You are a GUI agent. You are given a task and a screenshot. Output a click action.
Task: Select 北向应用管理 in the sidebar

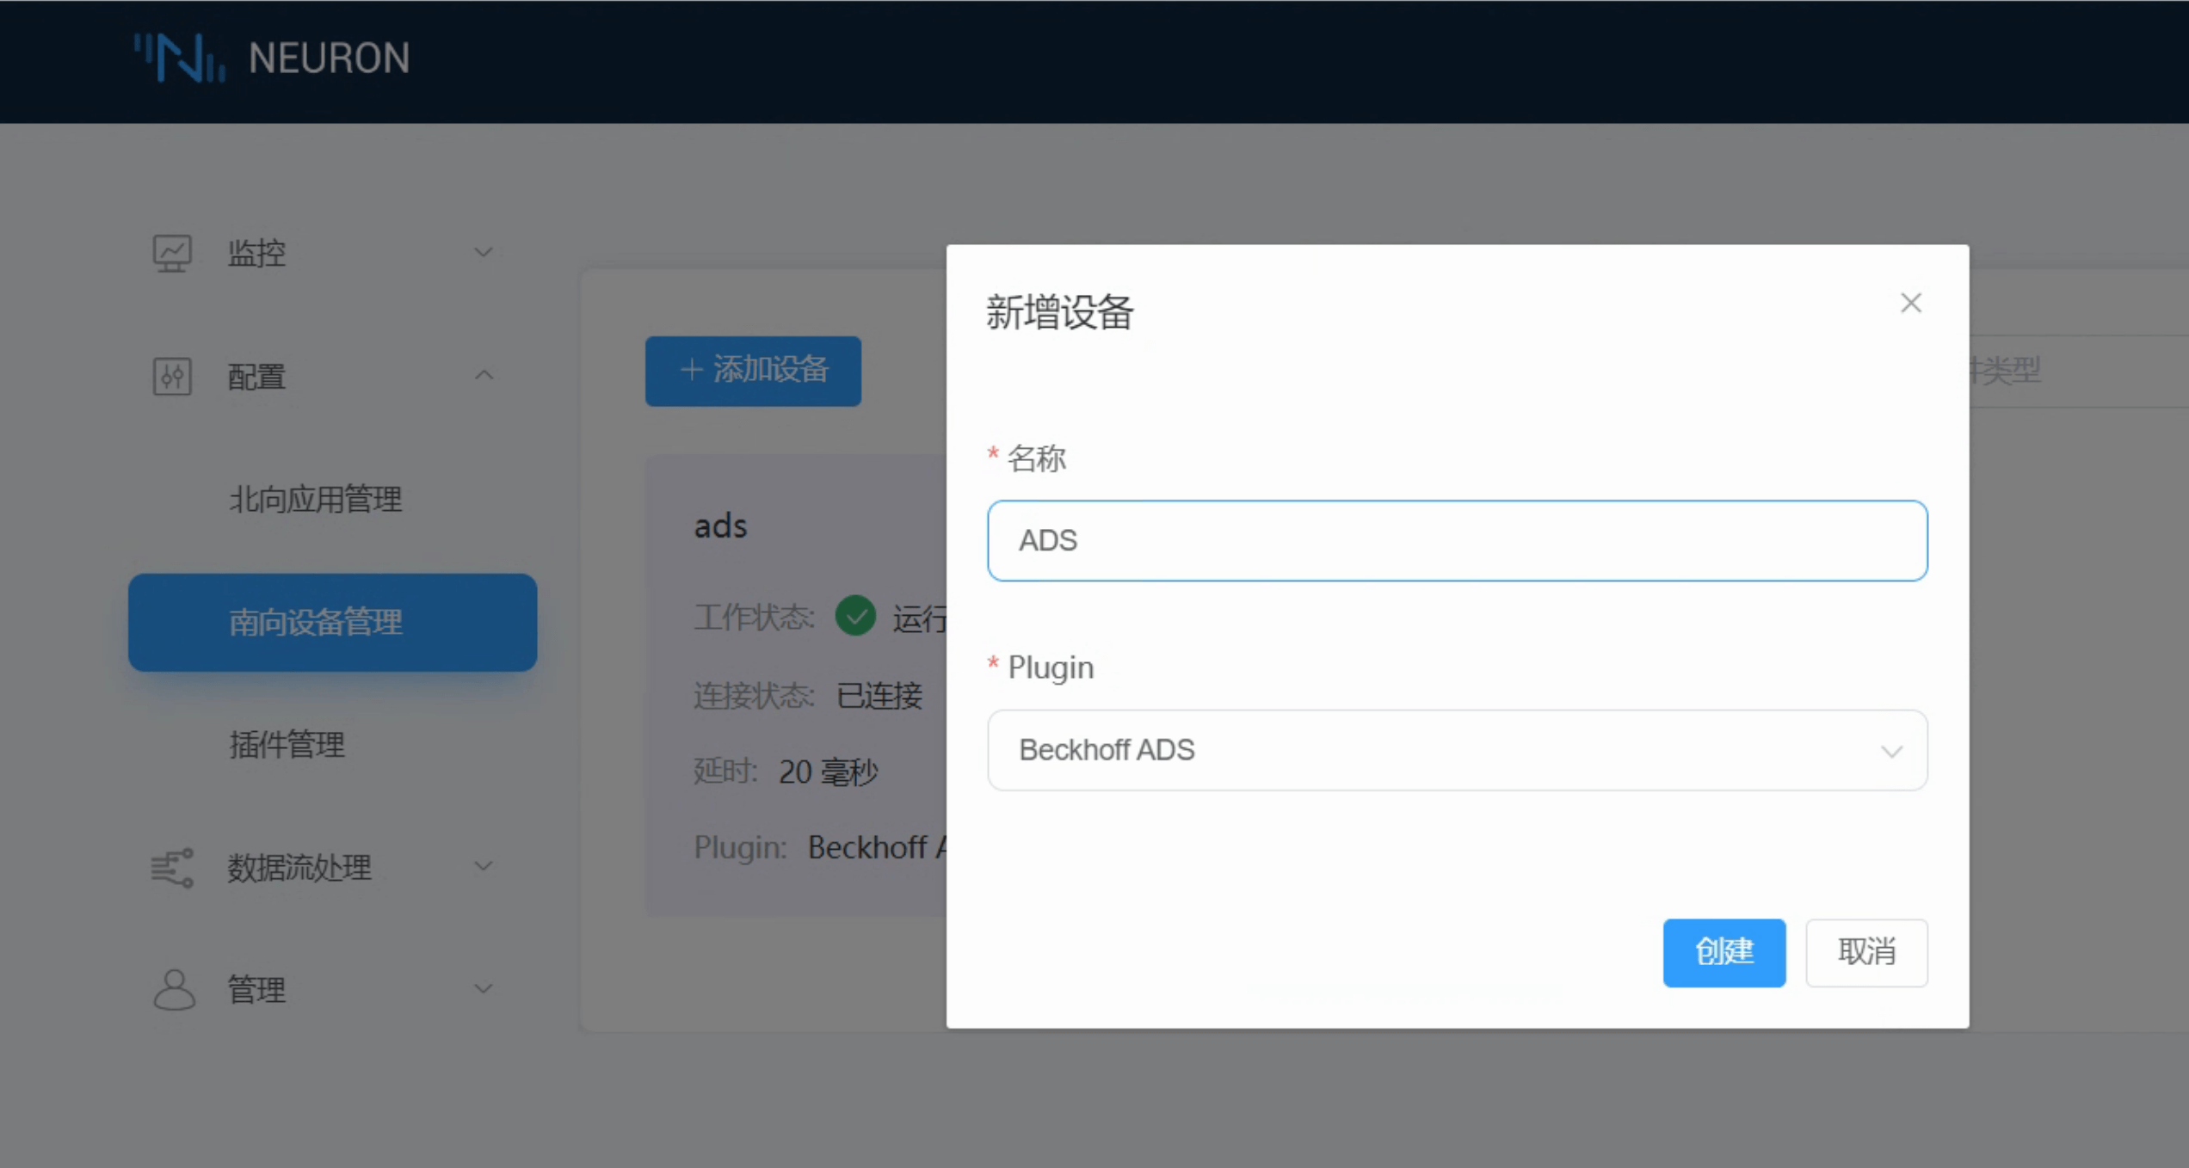(315, 500)
